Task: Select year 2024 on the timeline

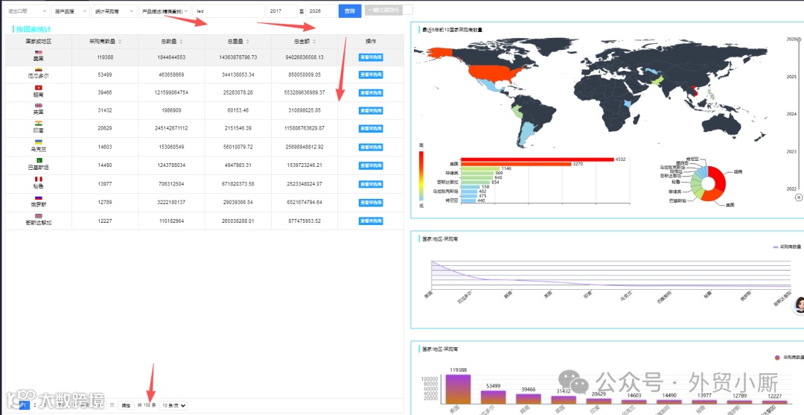Action: click(x=791, y=114)
